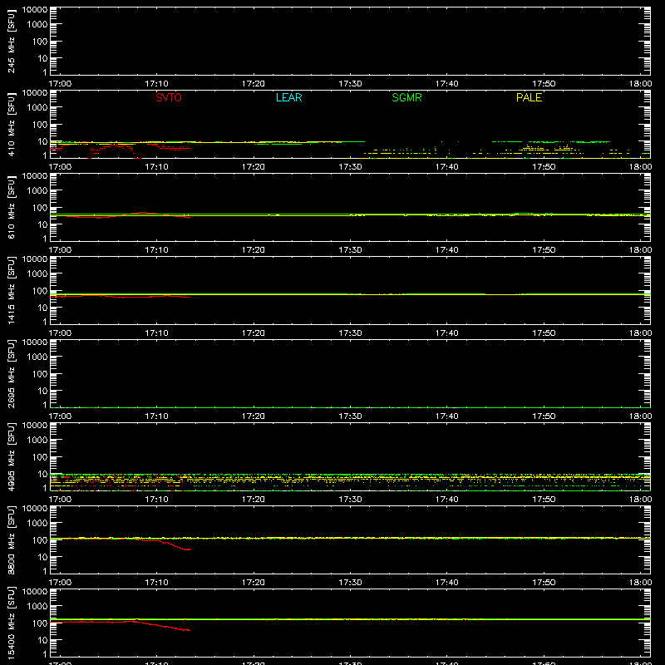Image resolution: width=665 pixels, height=665 pixels.
Task: Click 17:20 tick label below 1415 MHz panel
Action: 254,333
